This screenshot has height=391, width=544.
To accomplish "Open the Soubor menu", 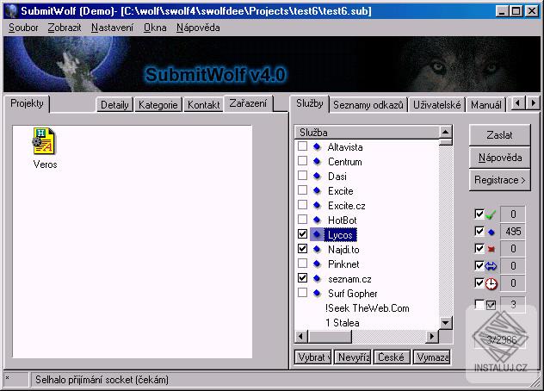I will [x=23, y=28].
